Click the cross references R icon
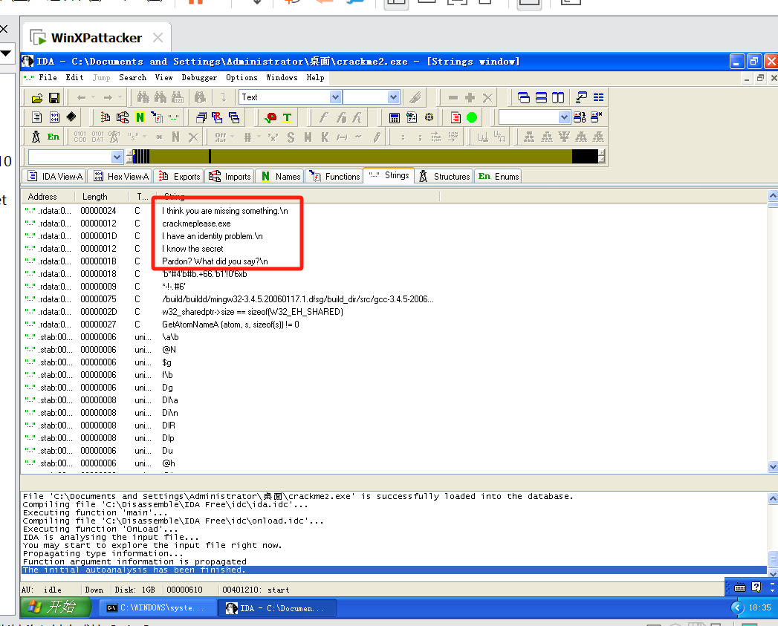This screenshot has width=778, height=626. coord(217,117)
